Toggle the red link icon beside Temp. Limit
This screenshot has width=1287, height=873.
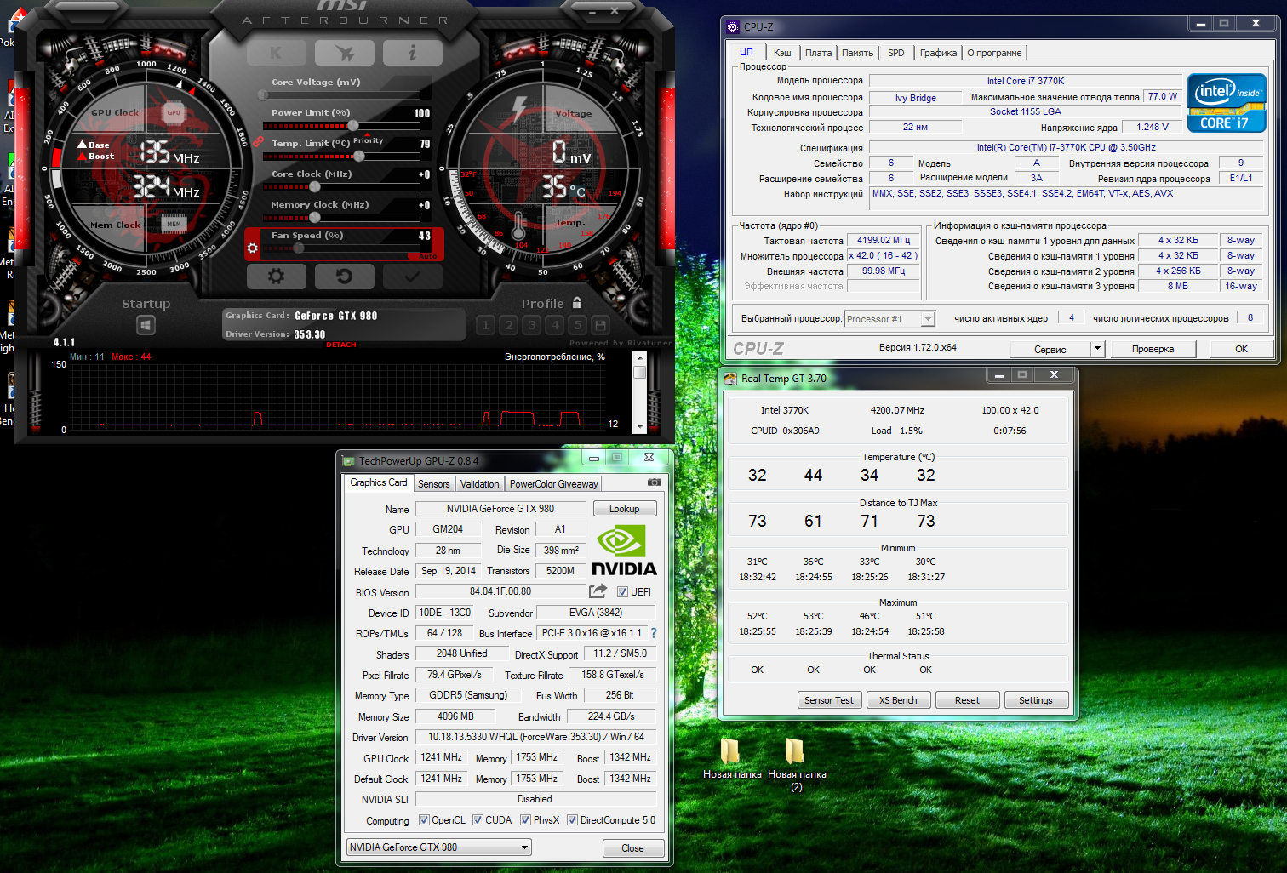pyautogui.click(x=259, y=140)
